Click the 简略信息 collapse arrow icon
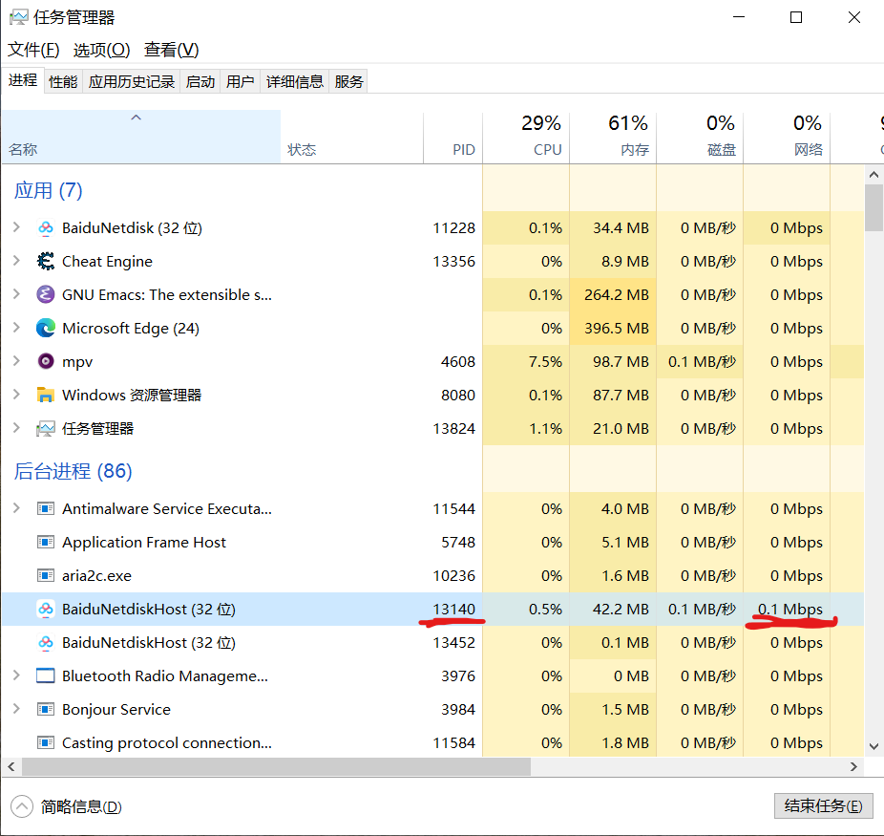 (22, 806)
